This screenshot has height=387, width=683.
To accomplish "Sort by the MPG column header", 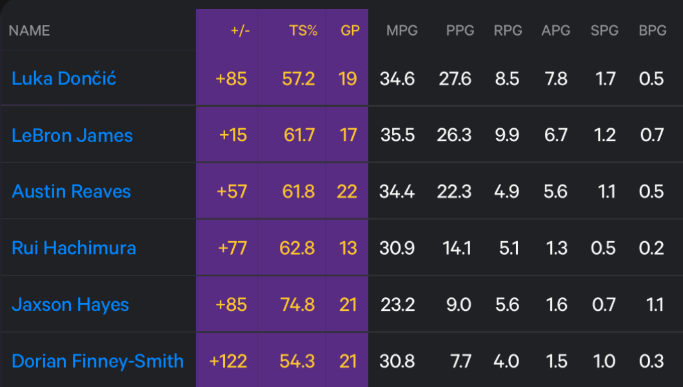I will tap(402, 30).
